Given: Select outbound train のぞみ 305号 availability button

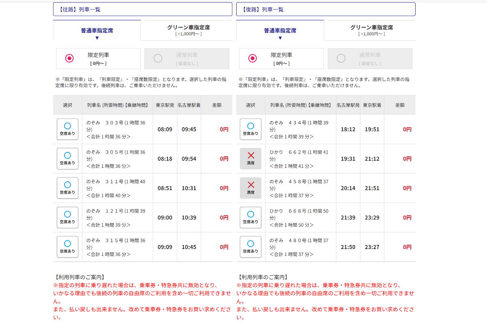Looking at the screenshot, I should pyautogui.click(x=67, y=158).
